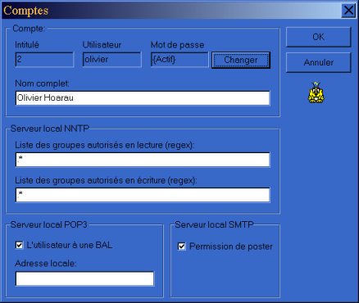
Task: Click the Serveur local POP3 group label
Action: coord(48,224)
